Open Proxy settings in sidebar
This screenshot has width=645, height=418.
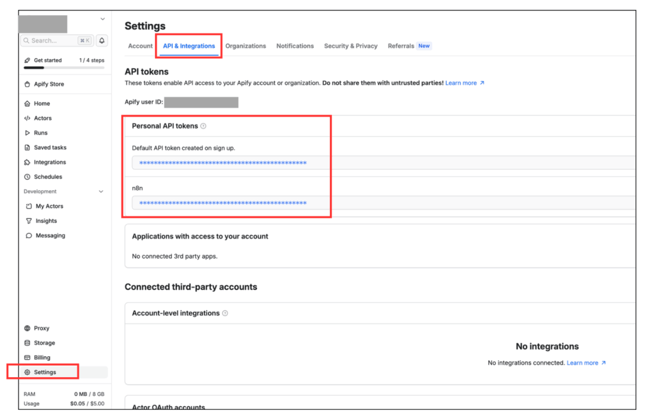tap(41, 328)
